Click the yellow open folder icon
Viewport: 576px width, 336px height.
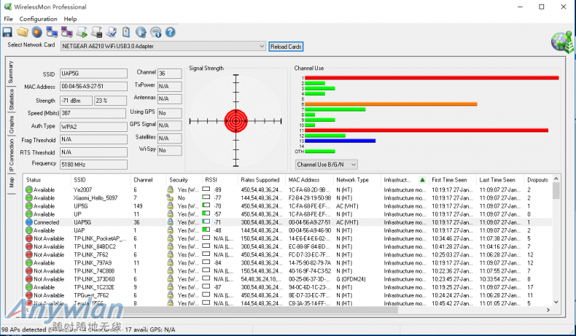(x=23, y=32)
